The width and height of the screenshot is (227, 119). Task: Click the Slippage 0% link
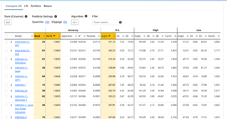pos(65,22)
